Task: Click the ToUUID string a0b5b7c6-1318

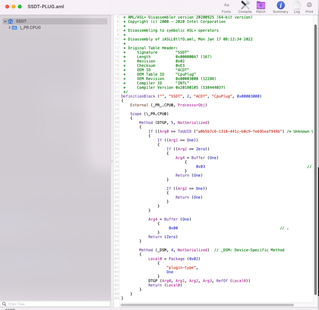Action: [239, 131]
